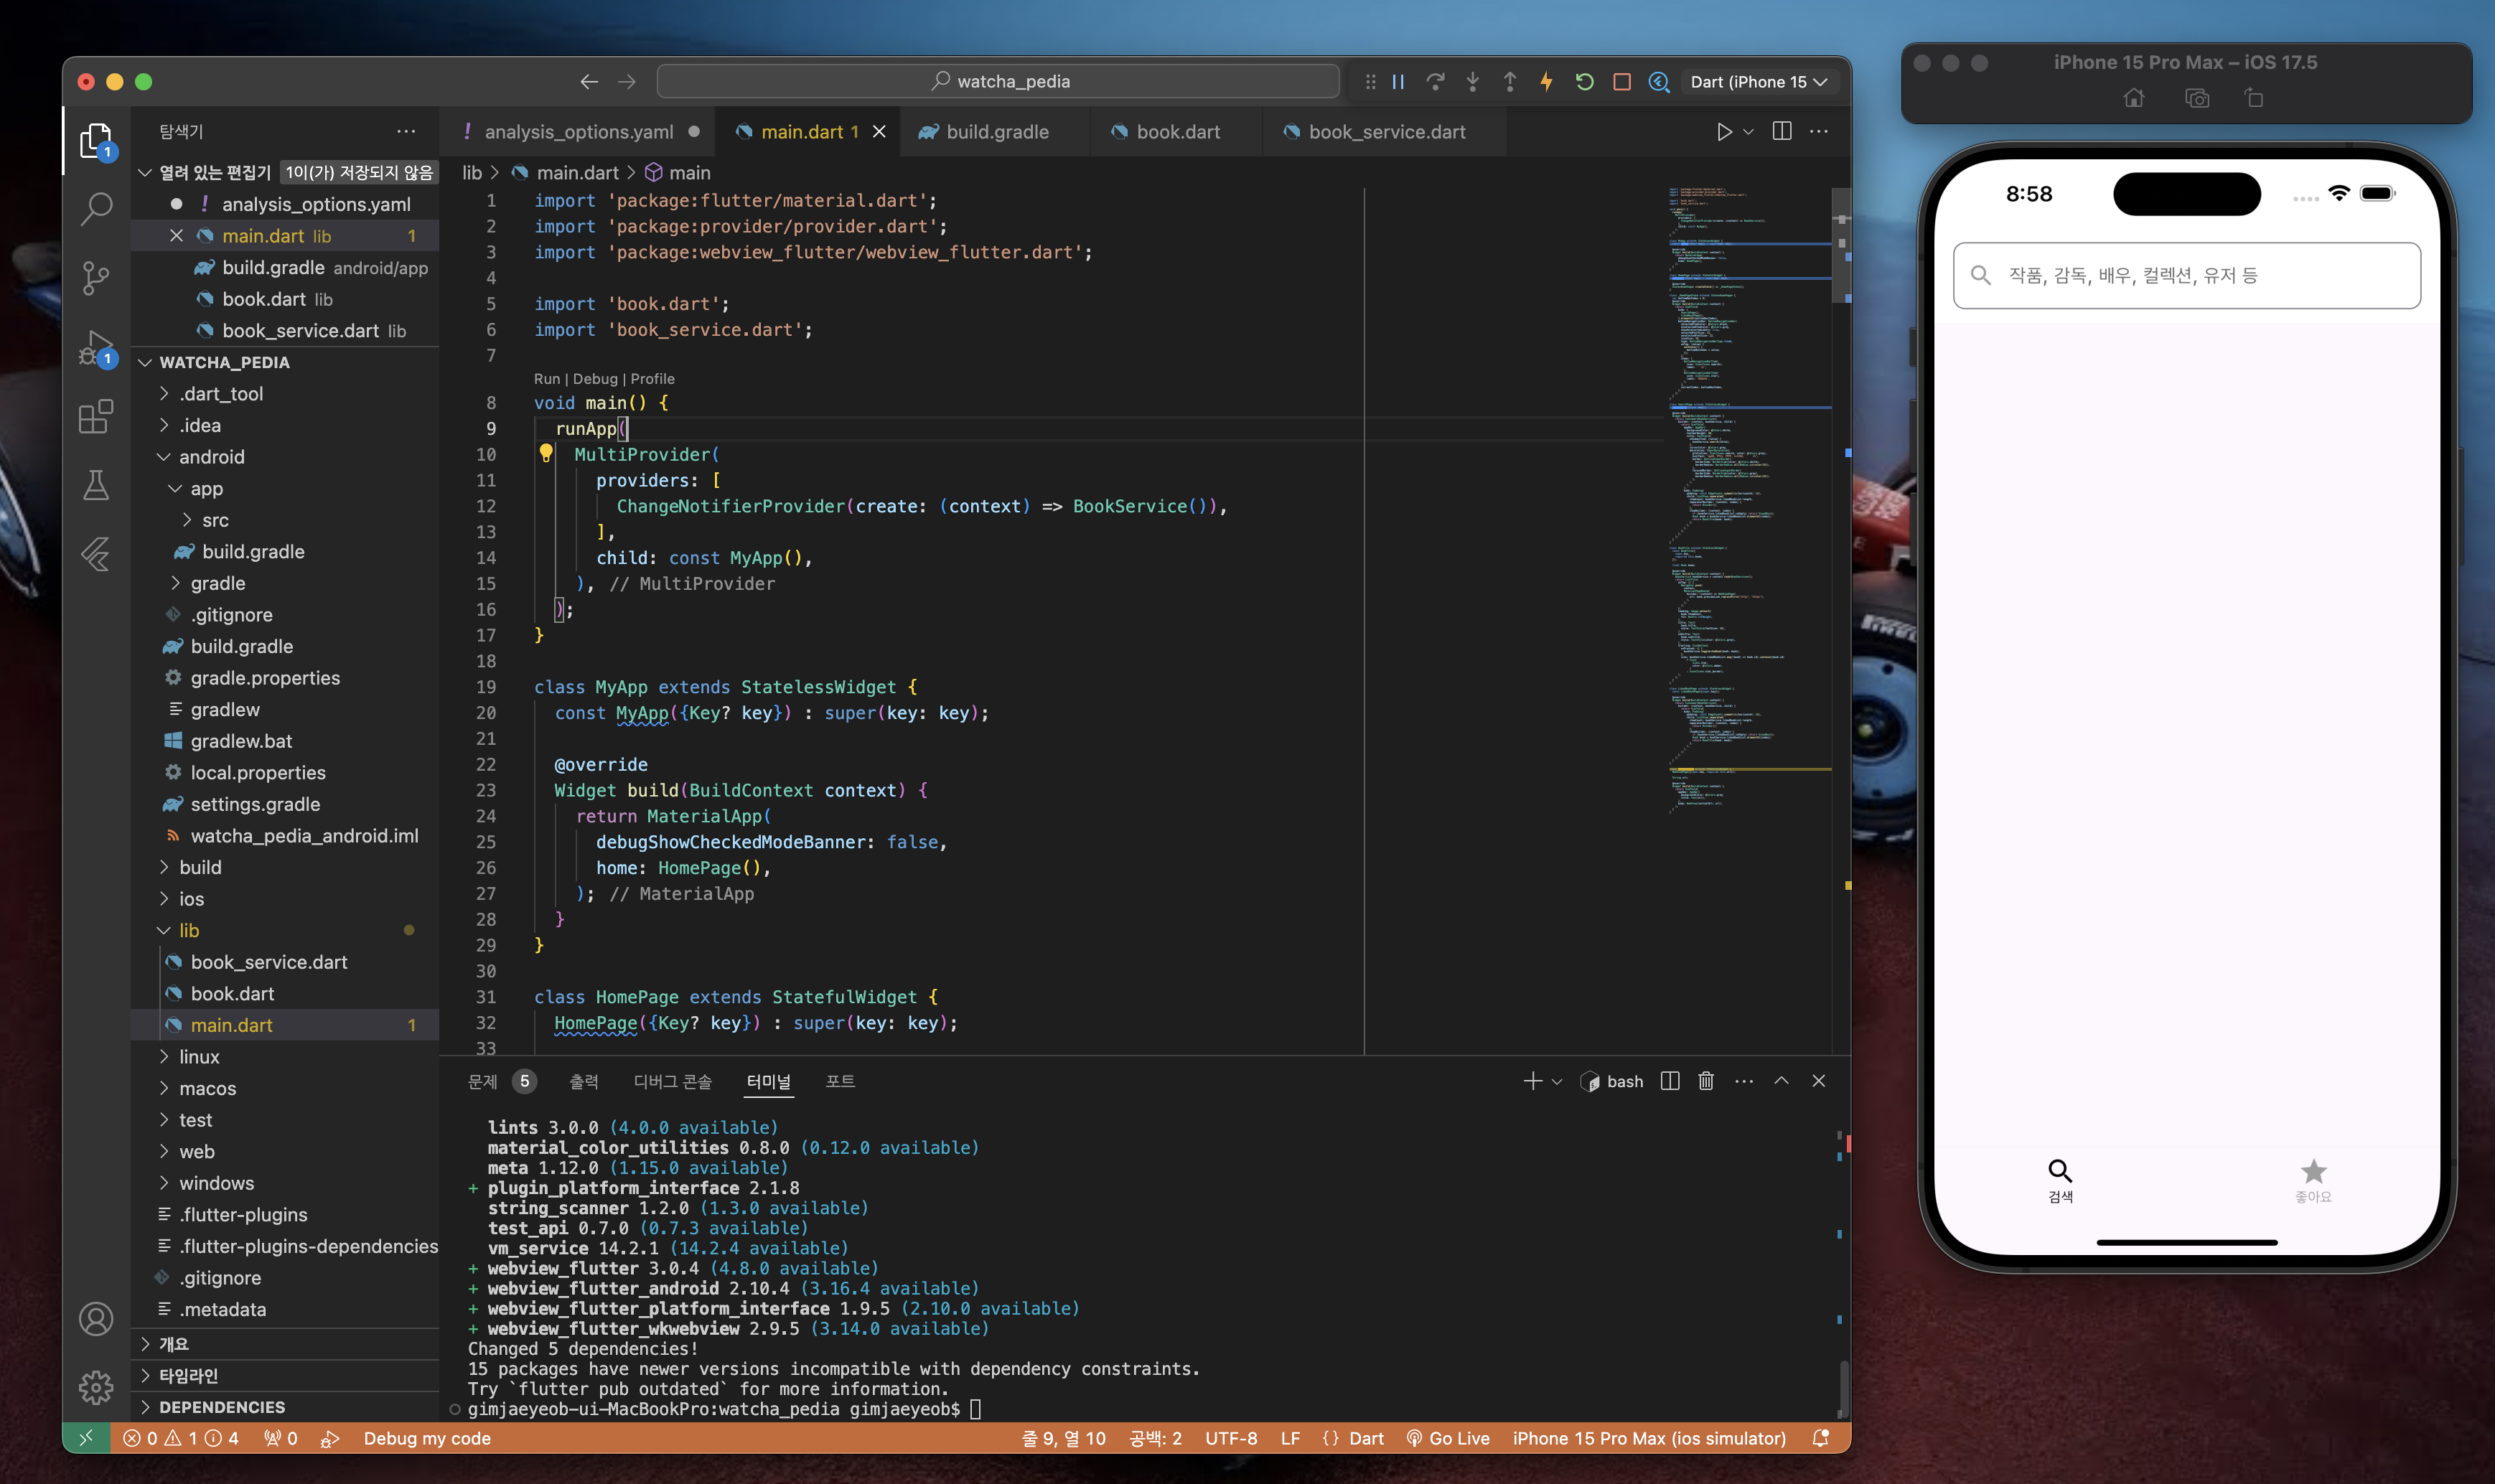Open the 문제 problems panel tab
The width and height of the screenshot is (2495, 1484).
[x=501, y=1081]
